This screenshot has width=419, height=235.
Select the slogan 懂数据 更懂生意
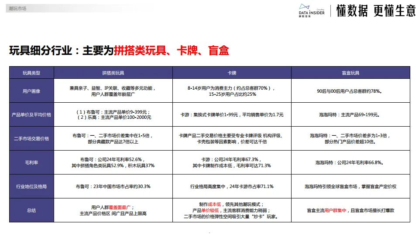coord(376,11)
